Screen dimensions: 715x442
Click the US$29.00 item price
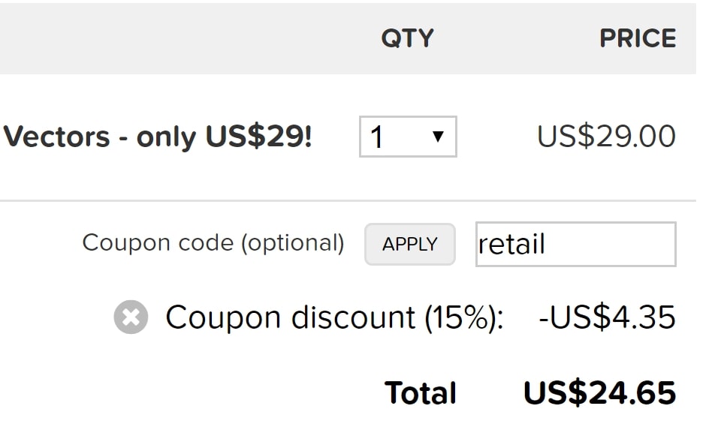[606, 137]
